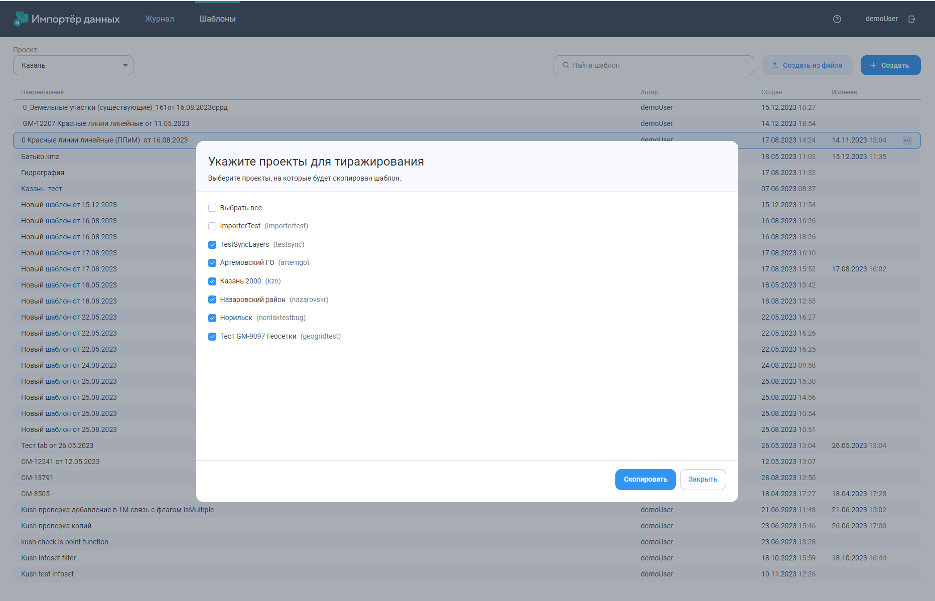Sort by the Создан column header

[x=771, y=92]
